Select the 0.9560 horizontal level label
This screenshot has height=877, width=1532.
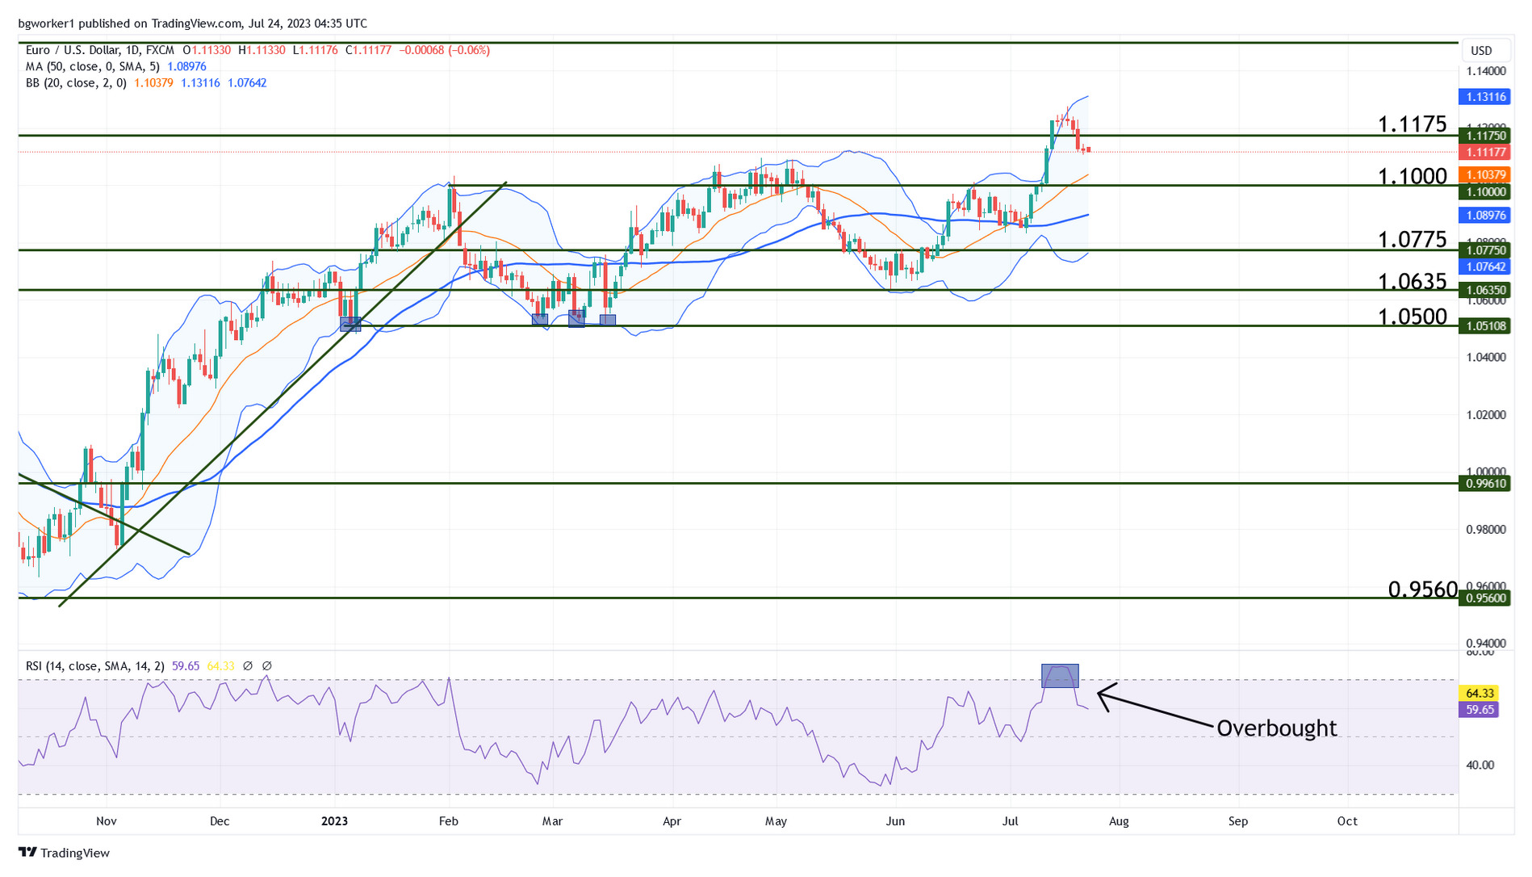(1422, 590)
